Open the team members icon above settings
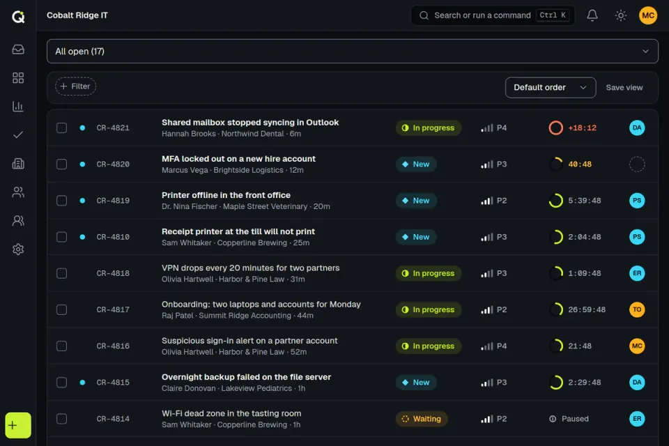The width and height of the screenshot is (669, 446). 18,221
